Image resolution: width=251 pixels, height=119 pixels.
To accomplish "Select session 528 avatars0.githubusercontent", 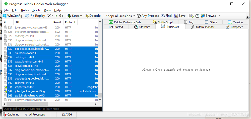I will [50, 32].
